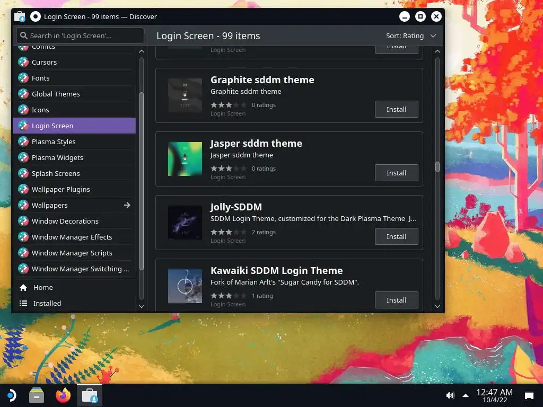The image size is (543, 407).
Task: Click the Home house icon
Action: pyautogui.click(x=23, y=288)
